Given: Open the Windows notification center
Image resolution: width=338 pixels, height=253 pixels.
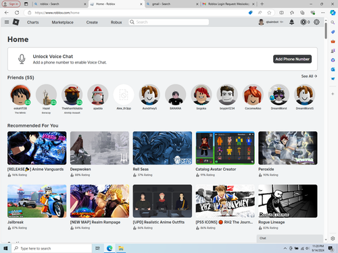Looking at the screenshot, I should coord(331,248).
